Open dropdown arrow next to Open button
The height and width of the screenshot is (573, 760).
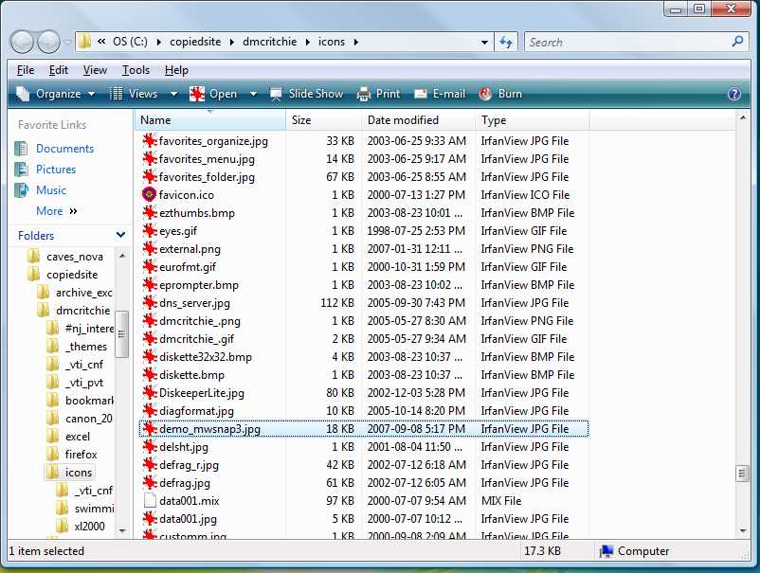253,94
